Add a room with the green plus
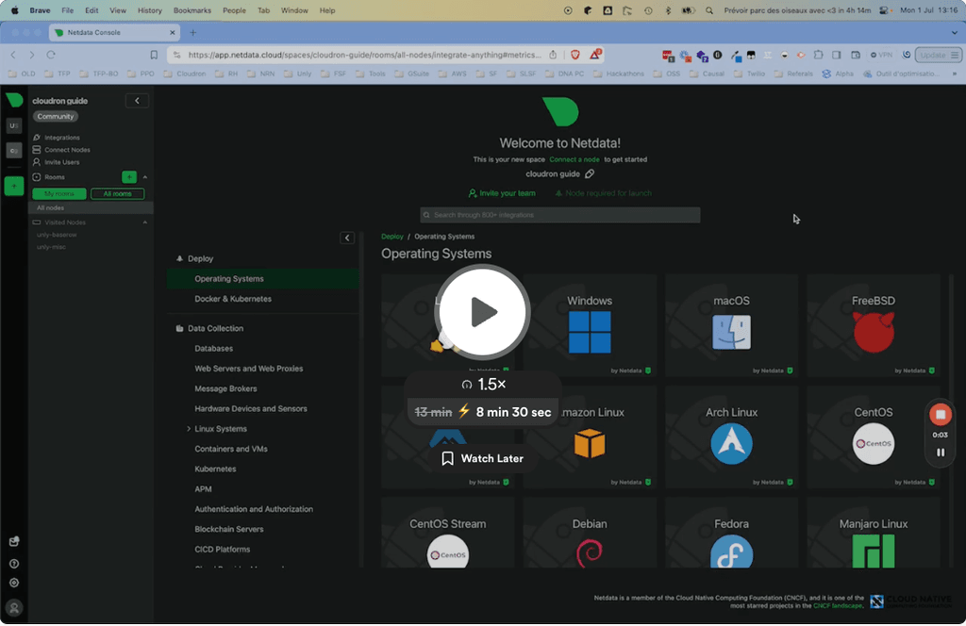966x626 pixels. [129, 177]
